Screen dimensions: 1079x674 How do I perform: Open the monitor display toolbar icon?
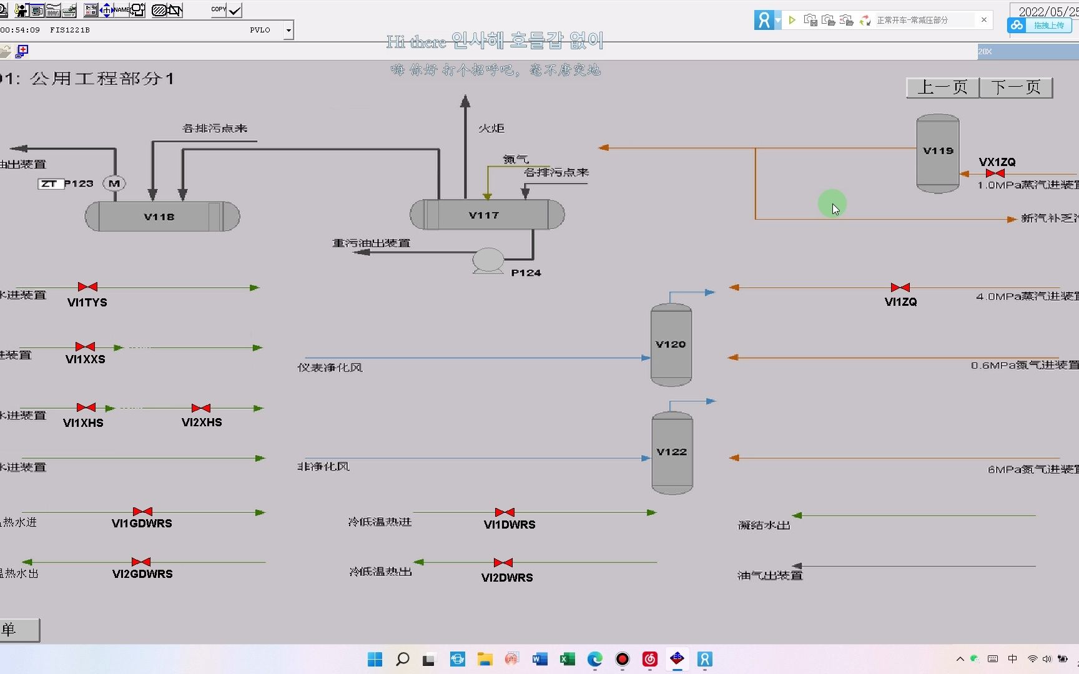coord(37,10)
